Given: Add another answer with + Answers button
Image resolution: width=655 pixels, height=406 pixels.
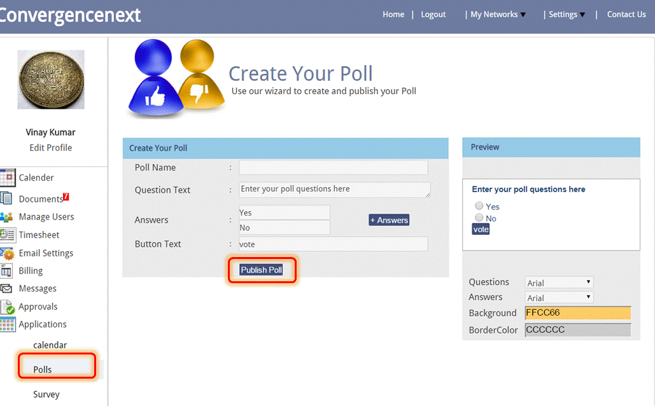Looking at the screenshot, I should [389, 220].
